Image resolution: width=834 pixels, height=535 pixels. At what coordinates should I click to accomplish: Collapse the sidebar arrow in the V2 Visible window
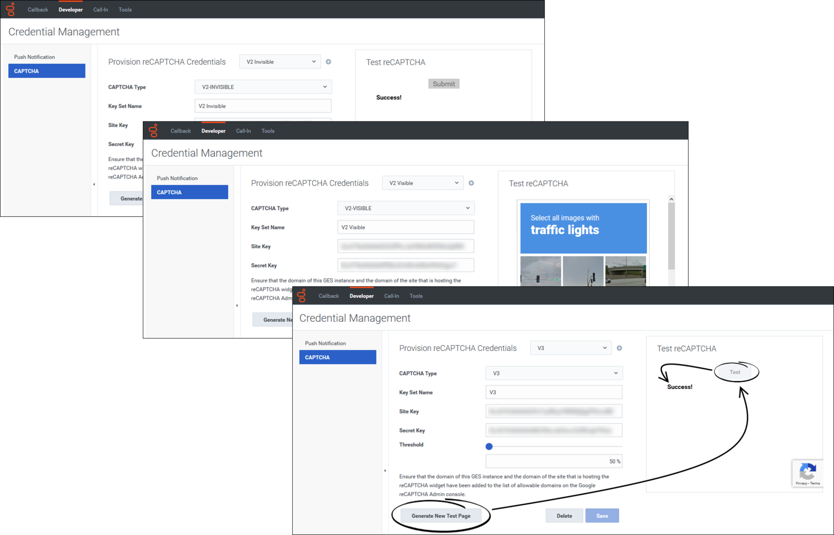pyautogui.click(x=237, y=306)
